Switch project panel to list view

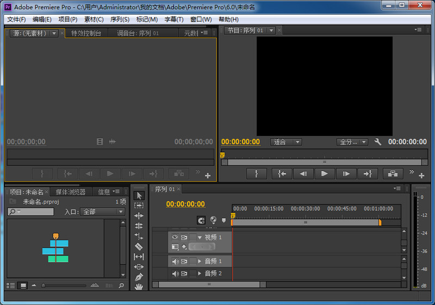point(11,285)
